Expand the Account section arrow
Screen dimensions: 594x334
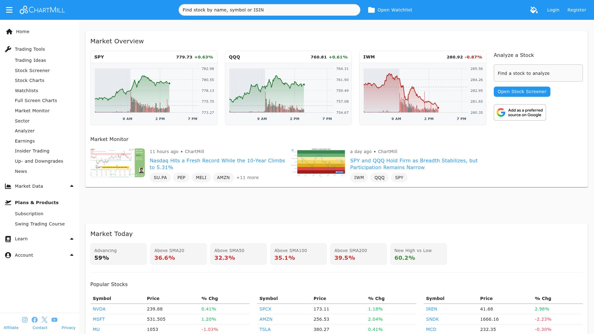pyautogui.click(x=72, y=255)
